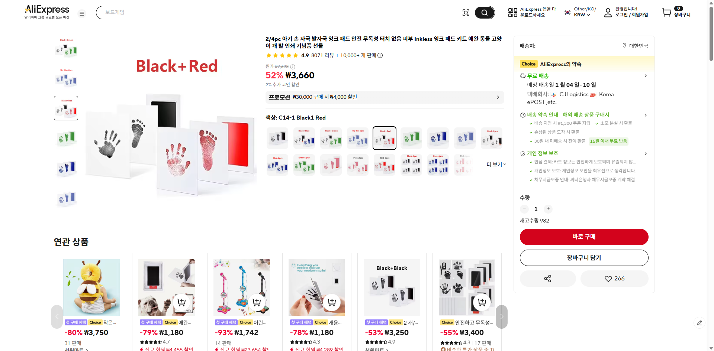714x351 pixels.
Task: Click the QR code app download icon
Action: pos(512,13)
